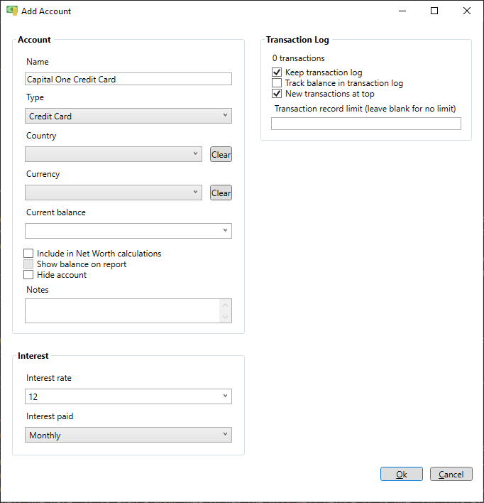Confirm with the Ok button

tap(401, 474)
